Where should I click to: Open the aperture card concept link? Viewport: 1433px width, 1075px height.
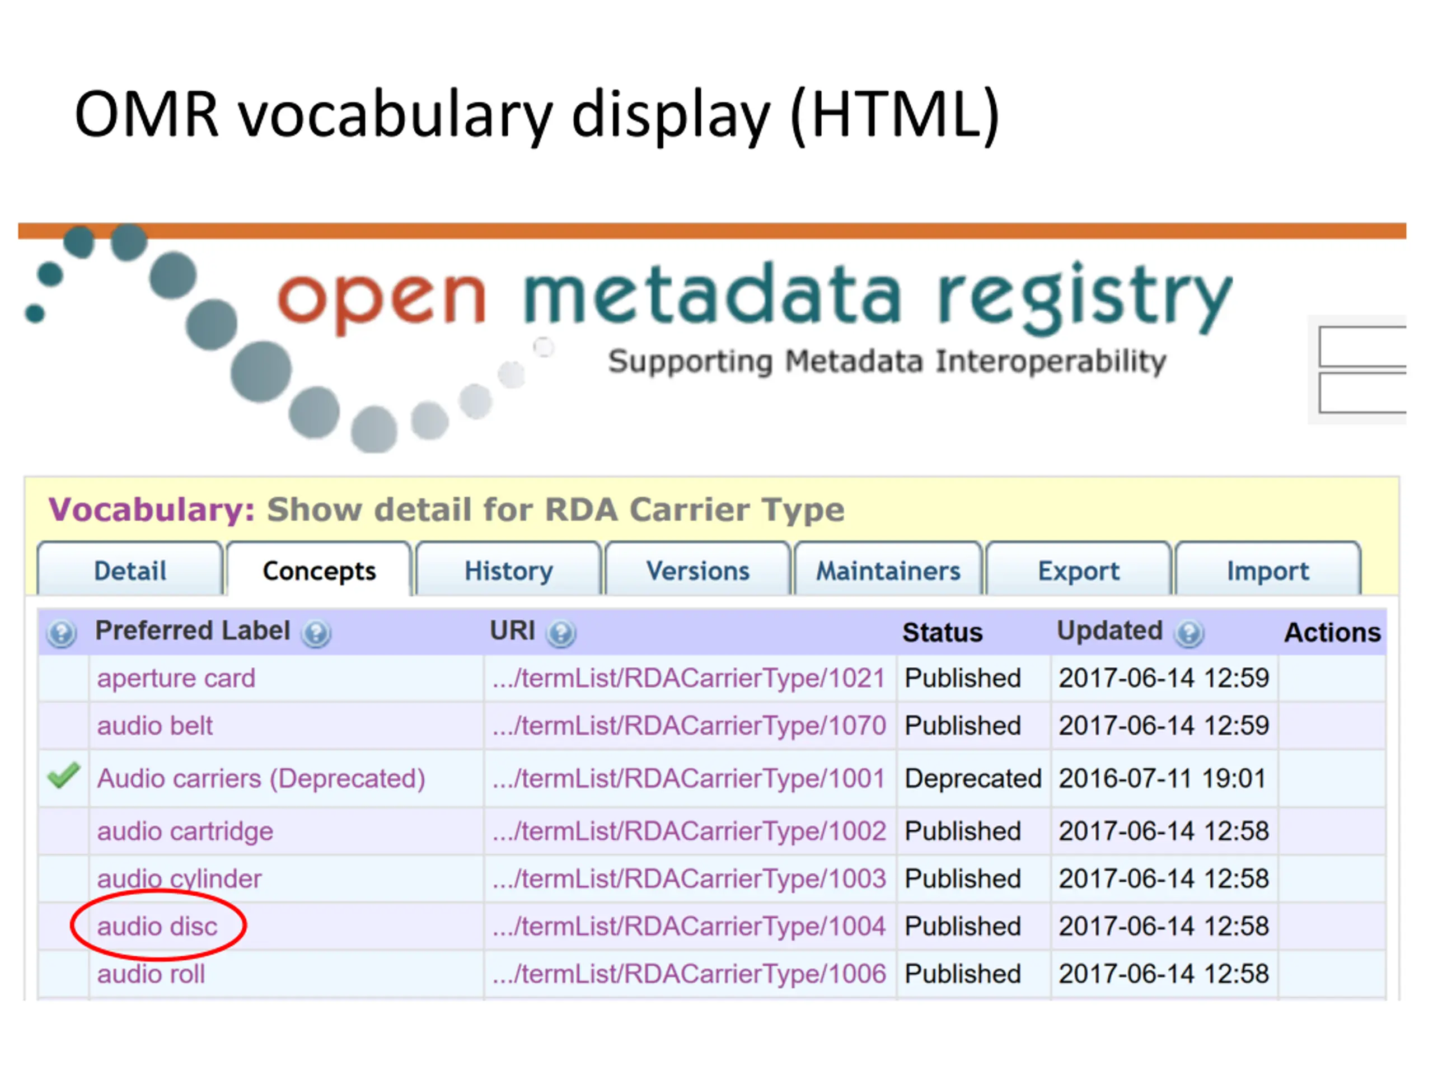(176, 678)
